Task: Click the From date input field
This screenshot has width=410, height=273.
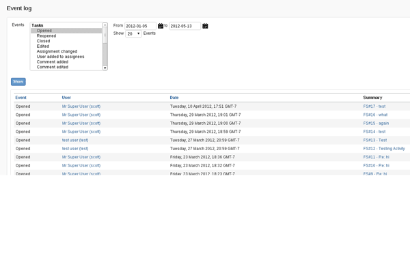Action: tap(140, 26)
